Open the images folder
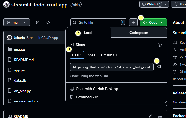186x118 pixels. 20,49
